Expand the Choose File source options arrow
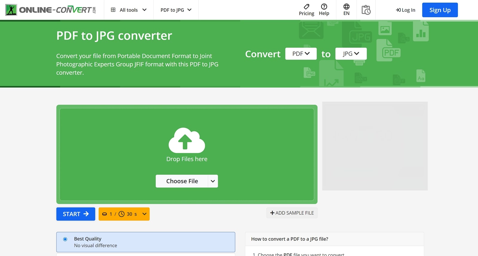 [x=213, y=181]
